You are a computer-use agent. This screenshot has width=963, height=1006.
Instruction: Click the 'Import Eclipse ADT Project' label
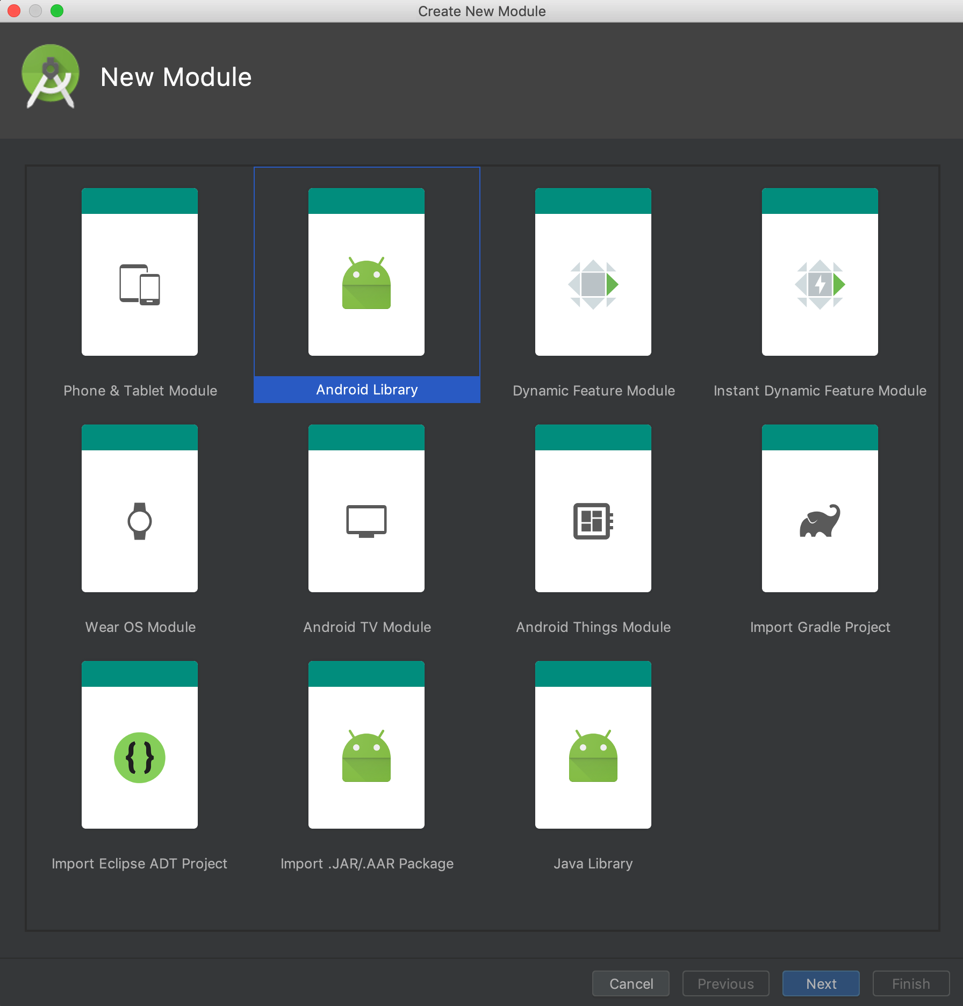[139, 864]
